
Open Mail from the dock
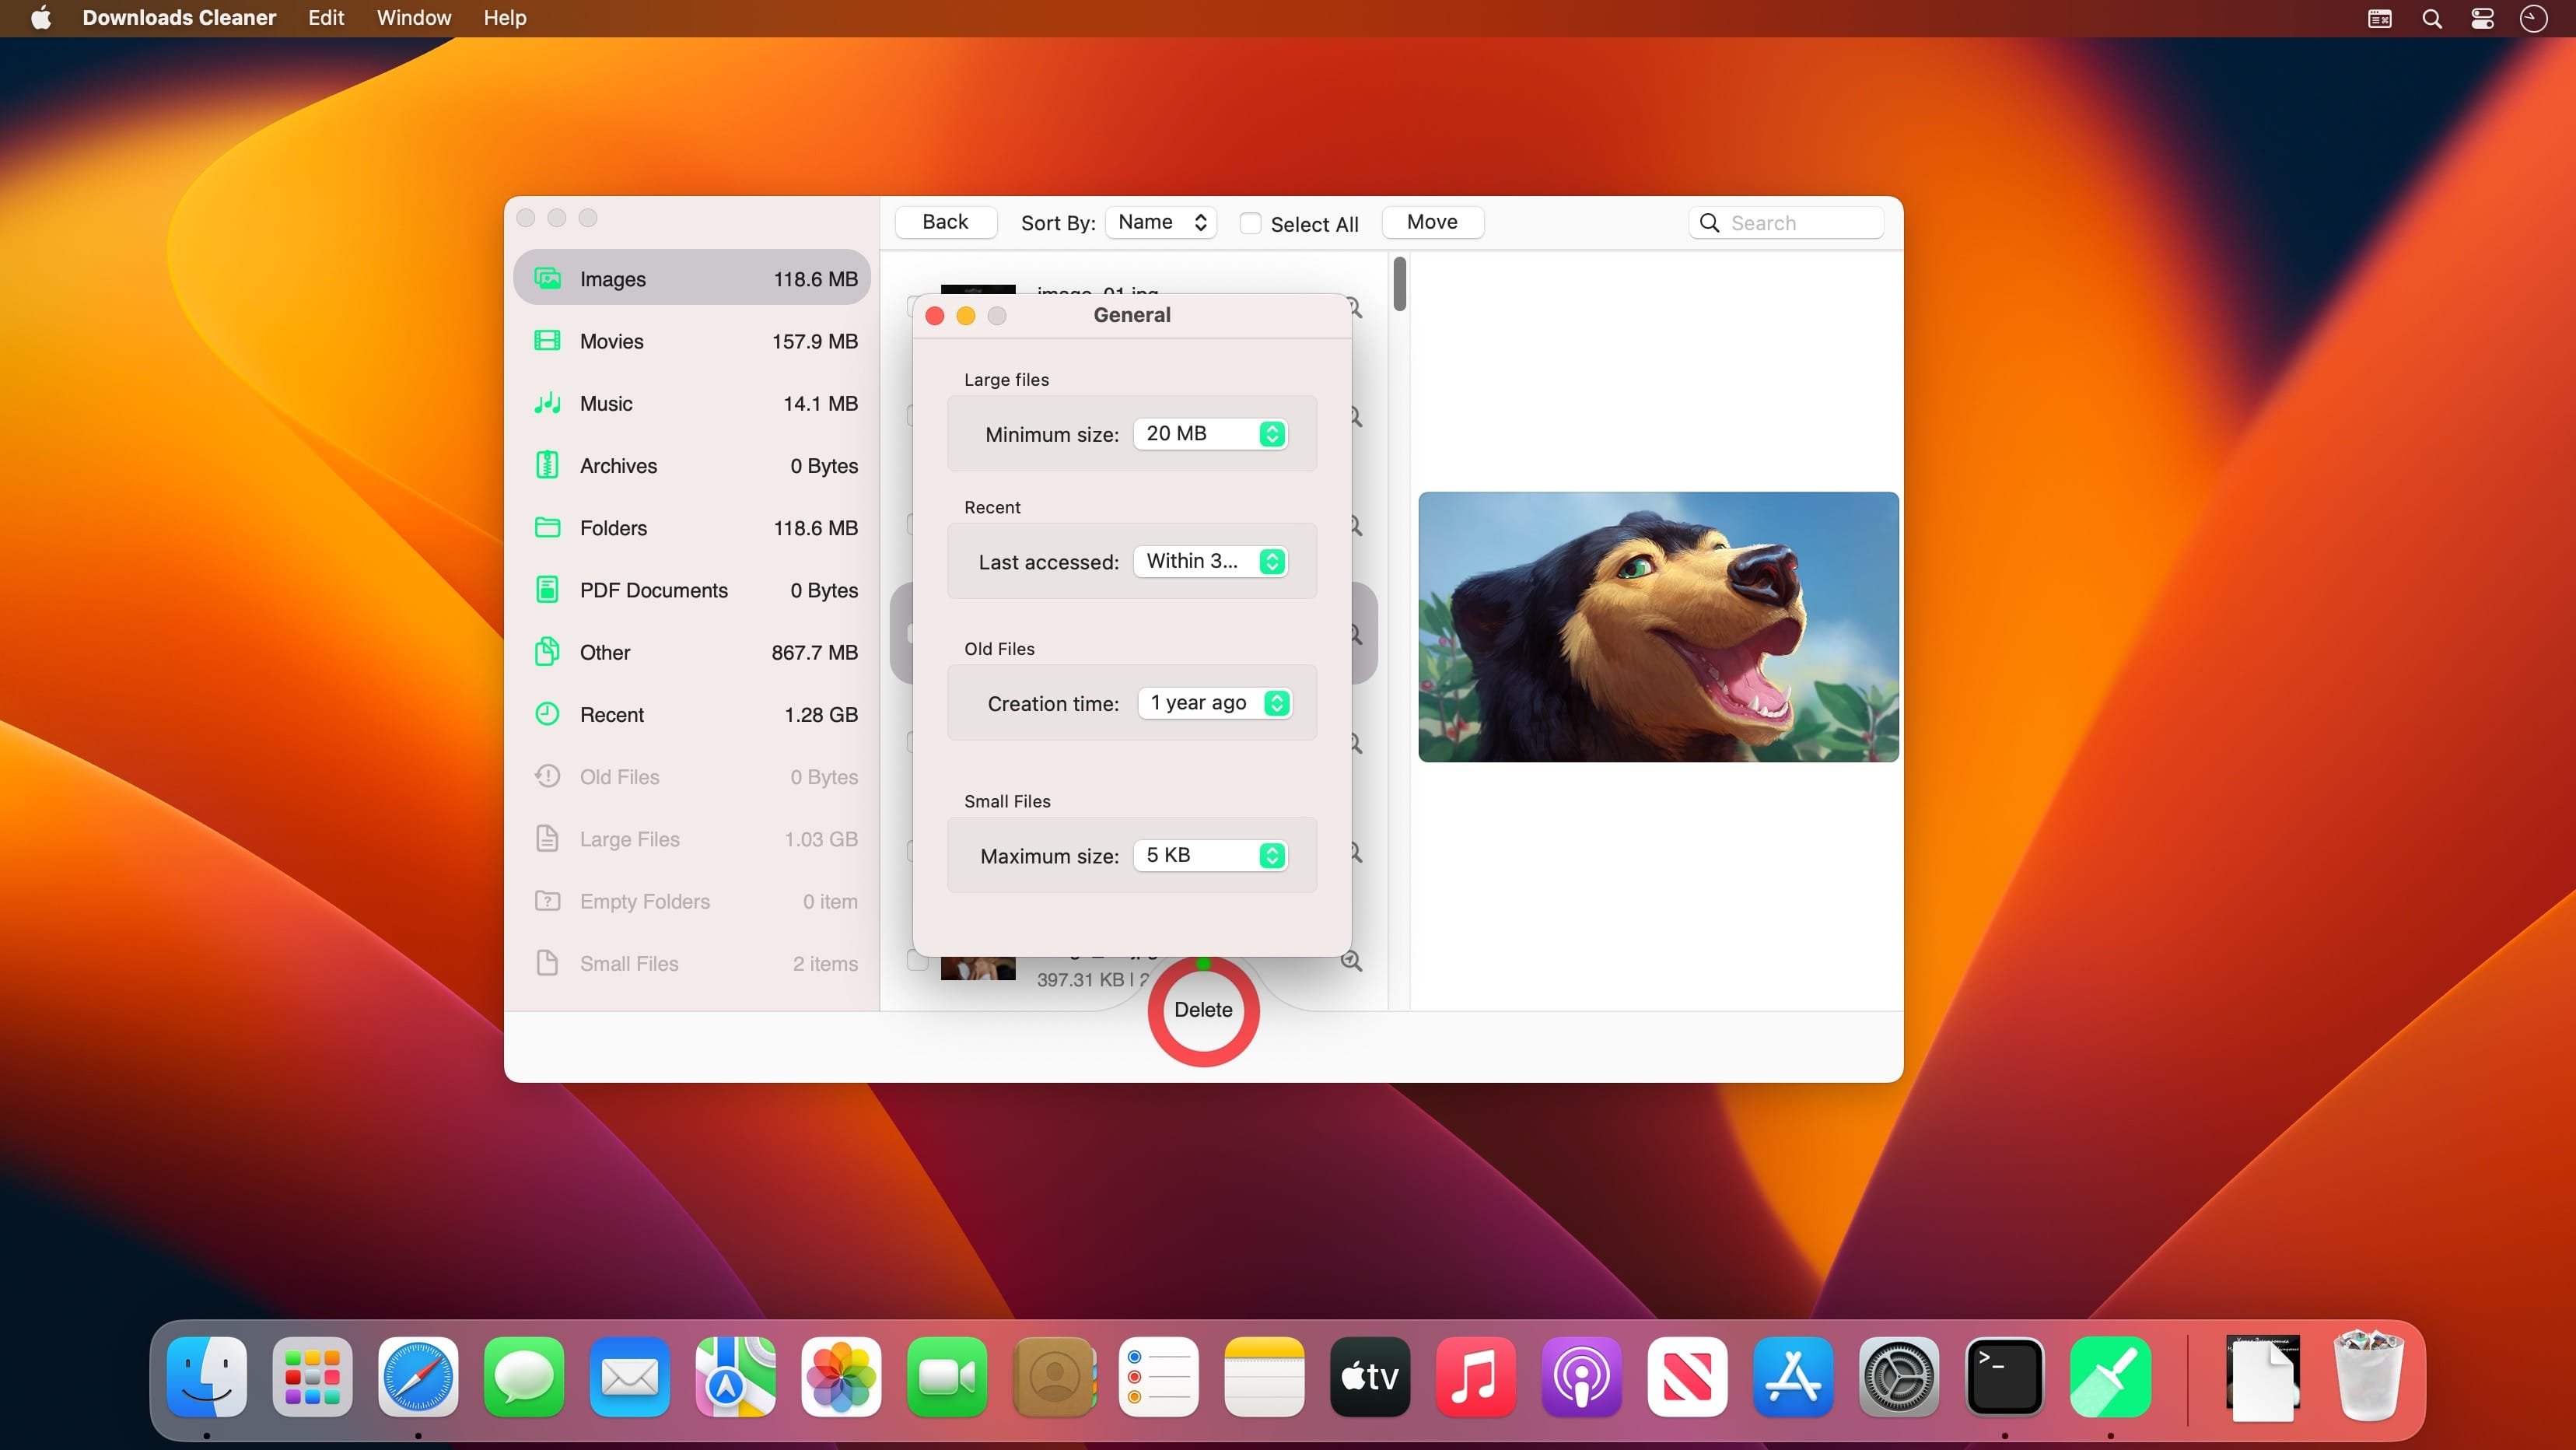(629, 1377)
